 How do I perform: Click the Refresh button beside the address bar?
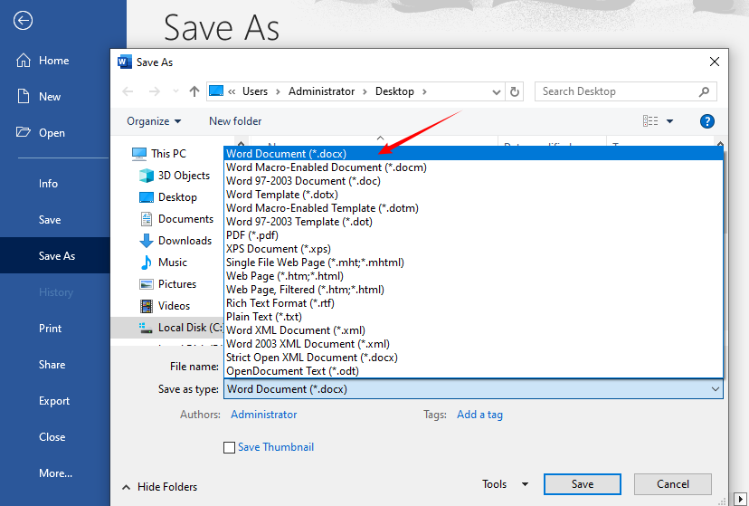tap(515, 91)
